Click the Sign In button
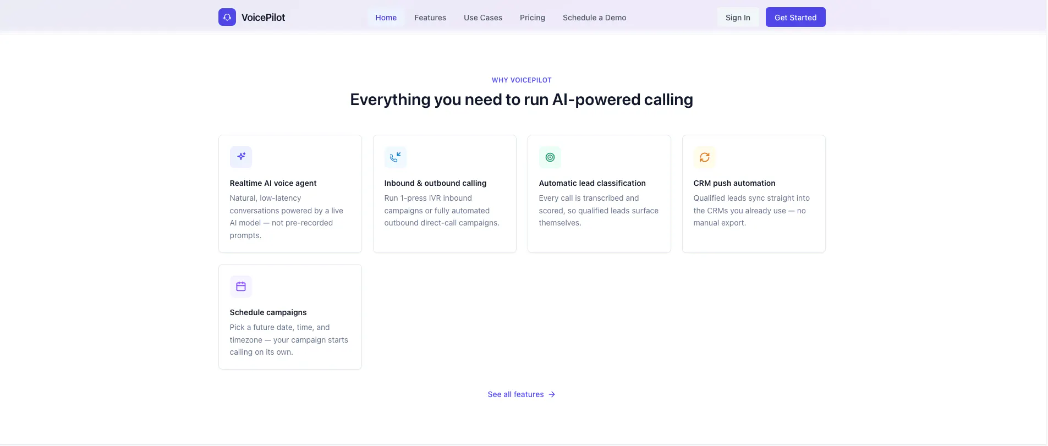This screenshot has height=446, width=1048. point(738,17)
